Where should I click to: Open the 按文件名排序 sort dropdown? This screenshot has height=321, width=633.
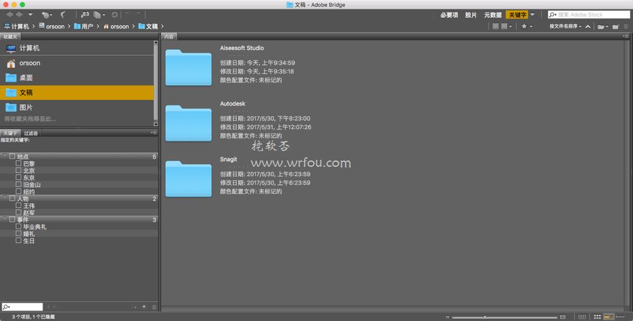point(565,26)
